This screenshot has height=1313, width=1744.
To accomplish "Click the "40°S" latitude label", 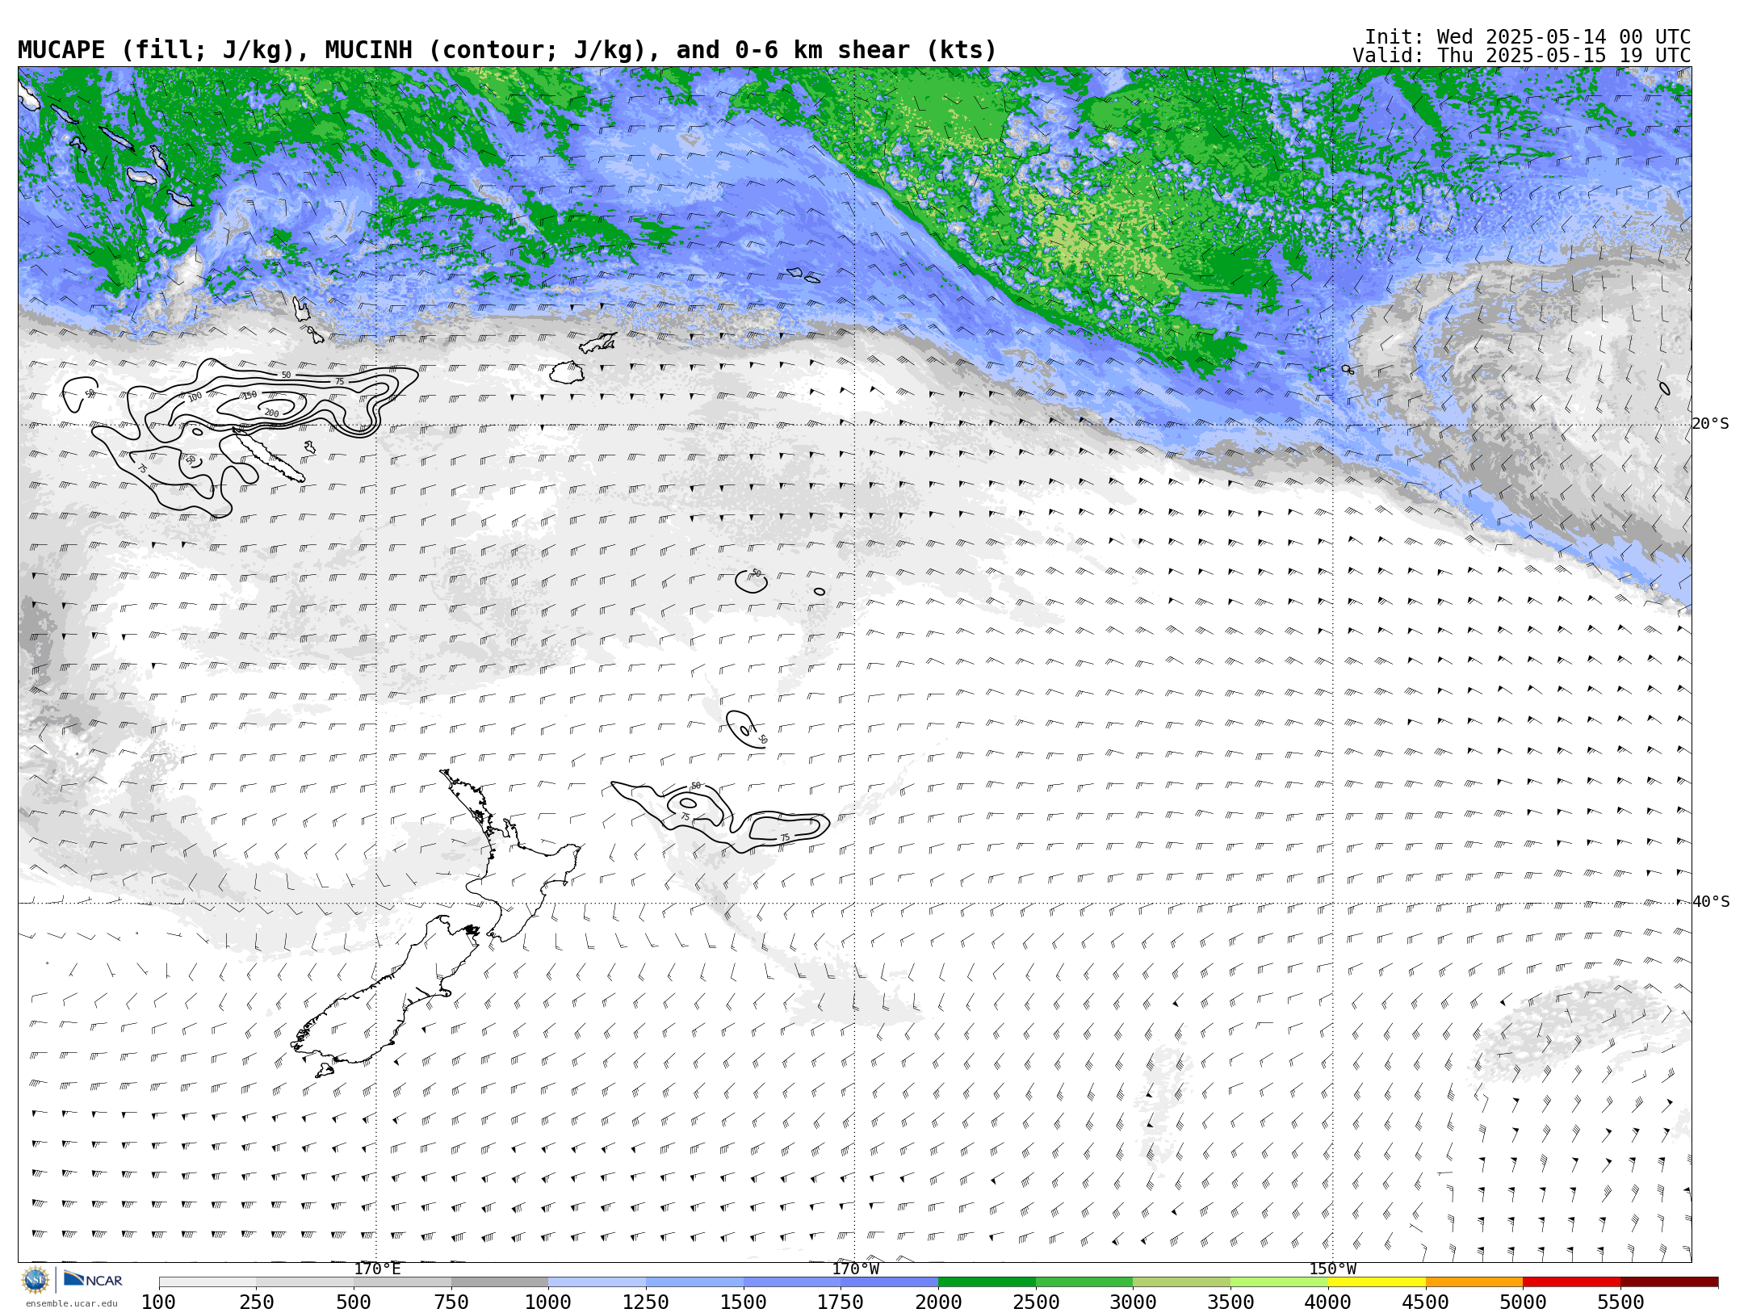I will 1711,902.
